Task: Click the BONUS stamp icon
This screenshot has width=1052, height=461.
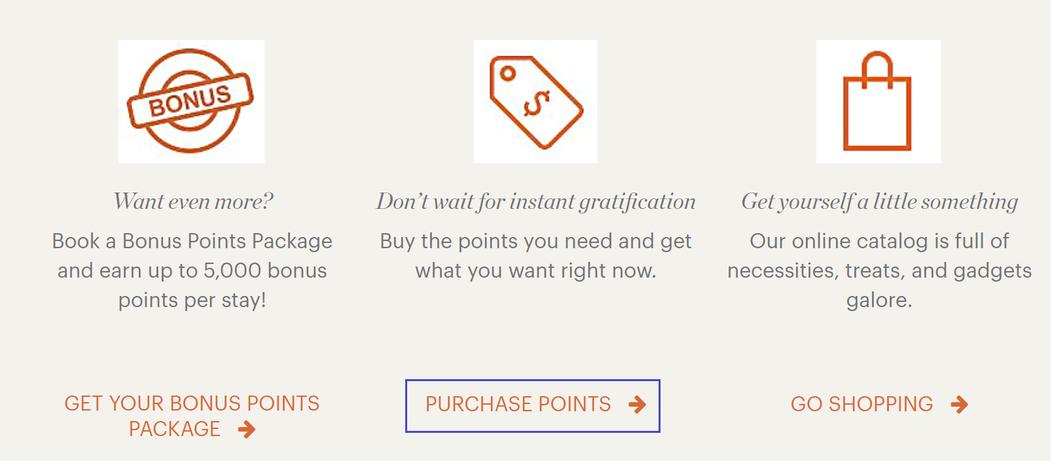Action: [191, 101]
